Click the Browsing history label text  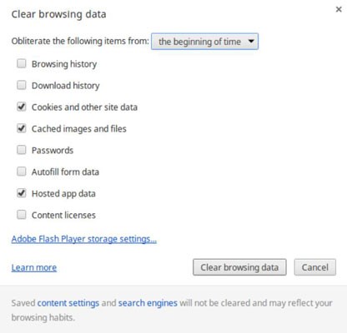point(64,64)
